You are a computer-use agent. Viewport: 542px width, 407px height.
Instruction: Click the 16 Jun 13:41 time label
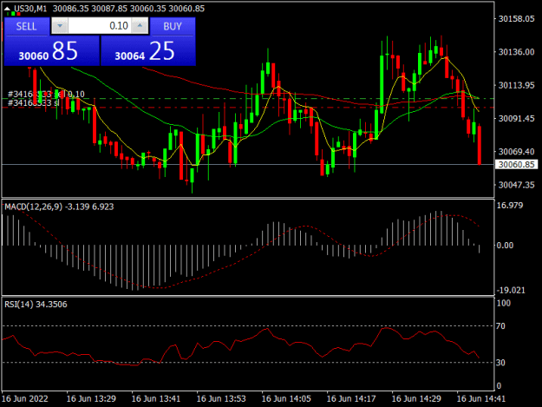[x=156, y=398]
